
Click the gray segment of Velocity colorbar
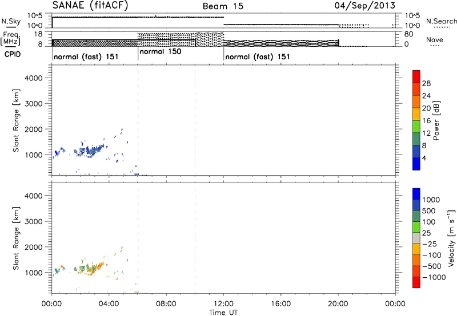[x=416, y=238]
